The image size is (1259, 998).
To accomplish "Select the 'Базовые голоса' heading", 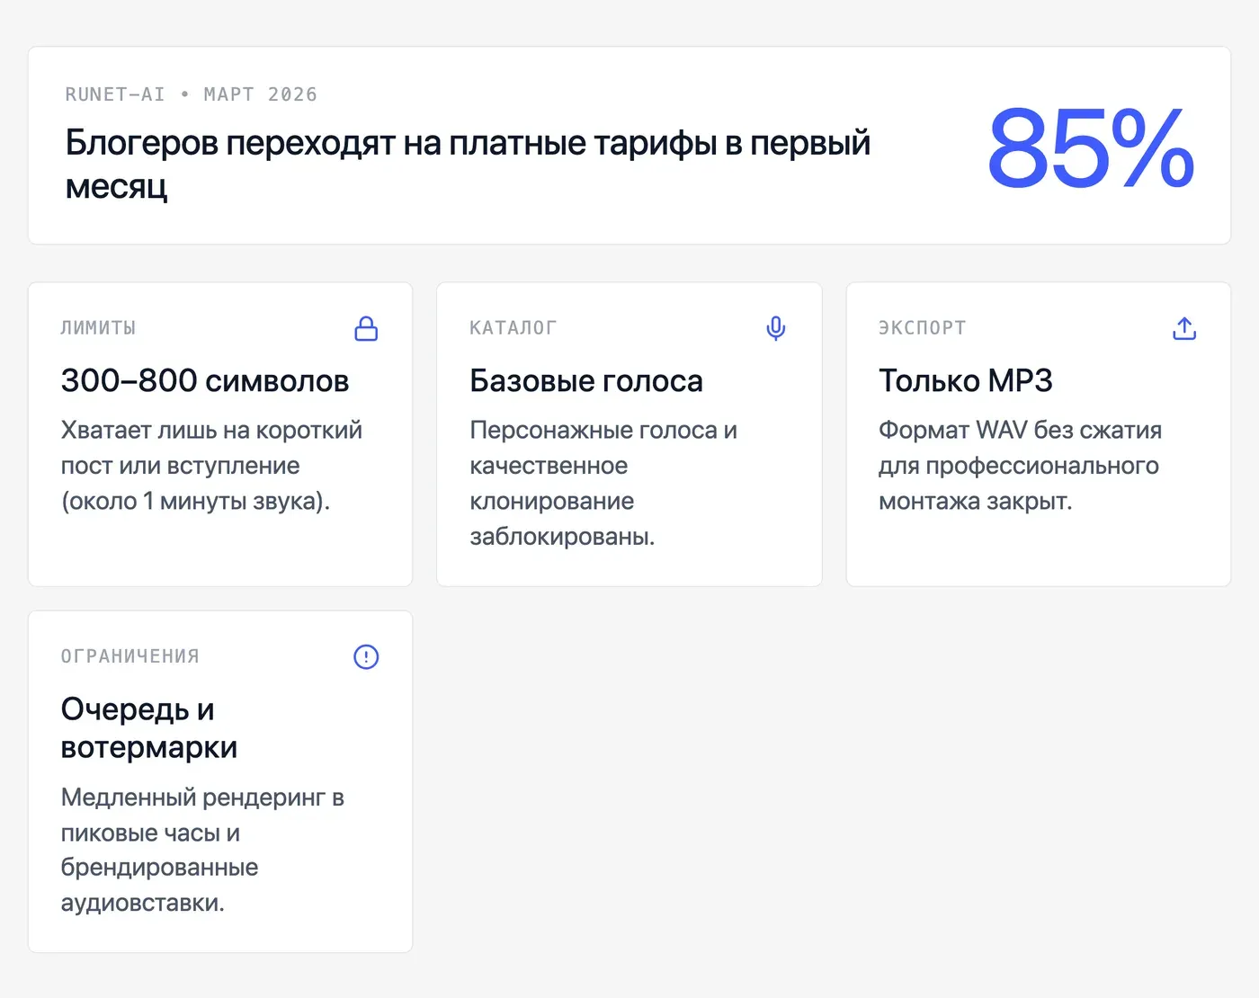I will click(x=586, y=380).
